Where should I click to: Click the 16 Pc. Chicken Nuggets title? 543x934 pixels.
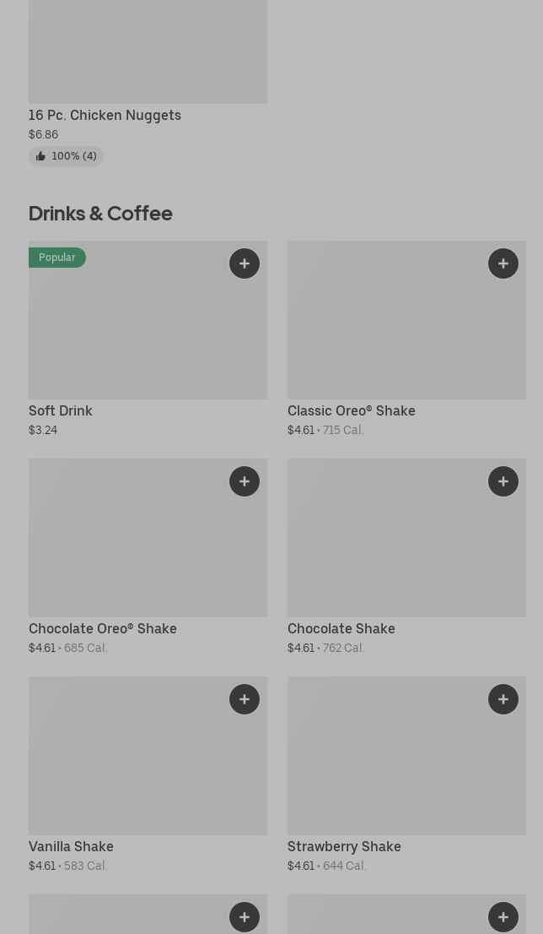[x=105, y=115]
